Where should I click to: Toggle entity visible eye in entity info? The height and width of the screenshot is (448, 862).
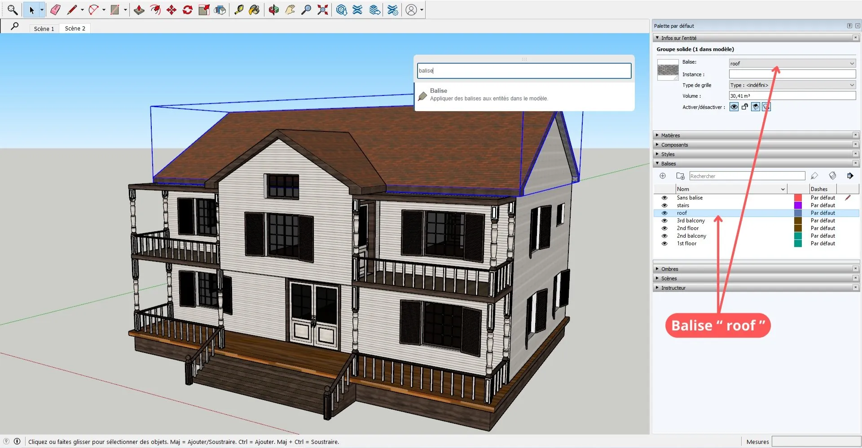tap(734, 107)
